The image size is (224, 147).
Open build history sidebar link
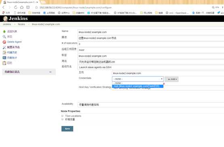pyautogui.click(x=12, y=52)
